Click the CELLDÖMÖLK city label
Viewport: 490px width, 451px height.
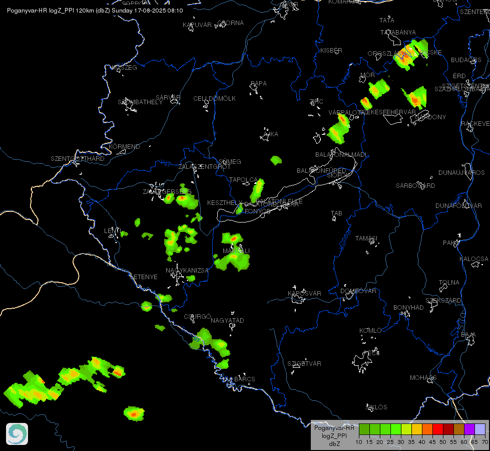tap(214, 99)
